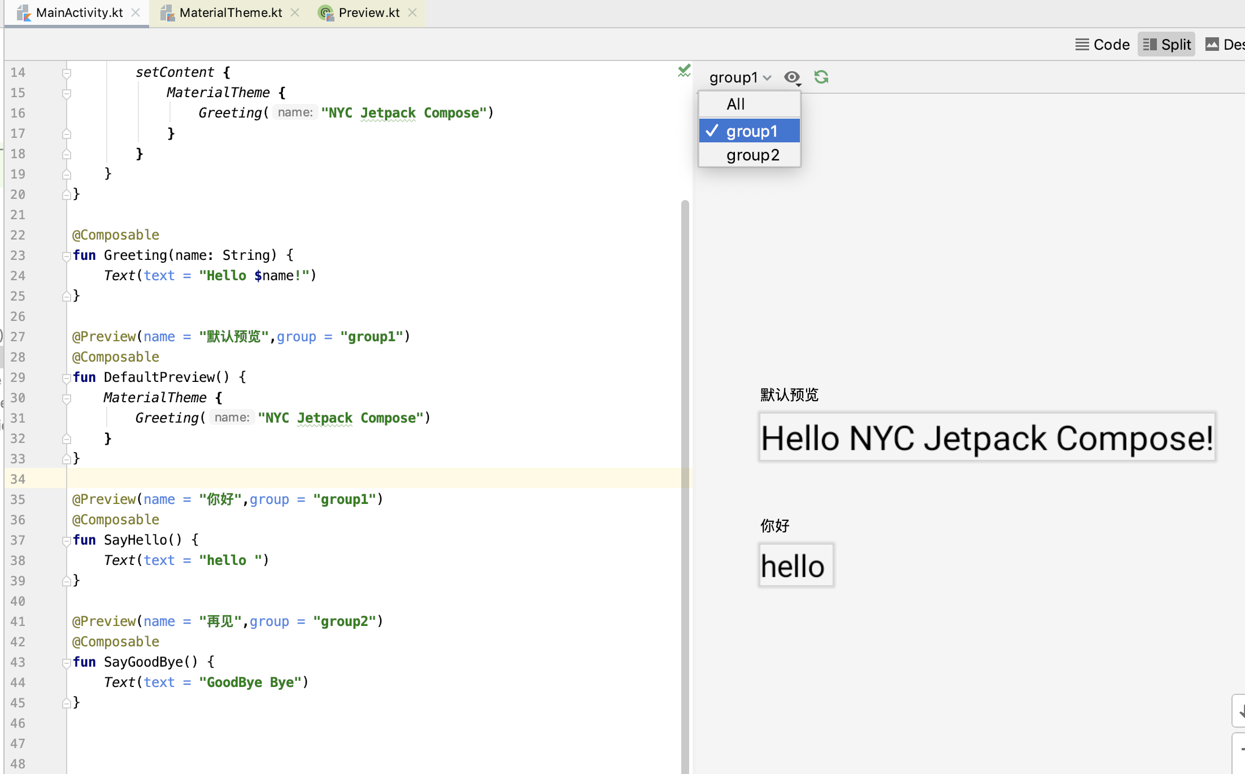This screenshot has width=1245, height=774.
Task: Select the Hello NYC Jetpack Compose preview
Action: pos(986,437)
